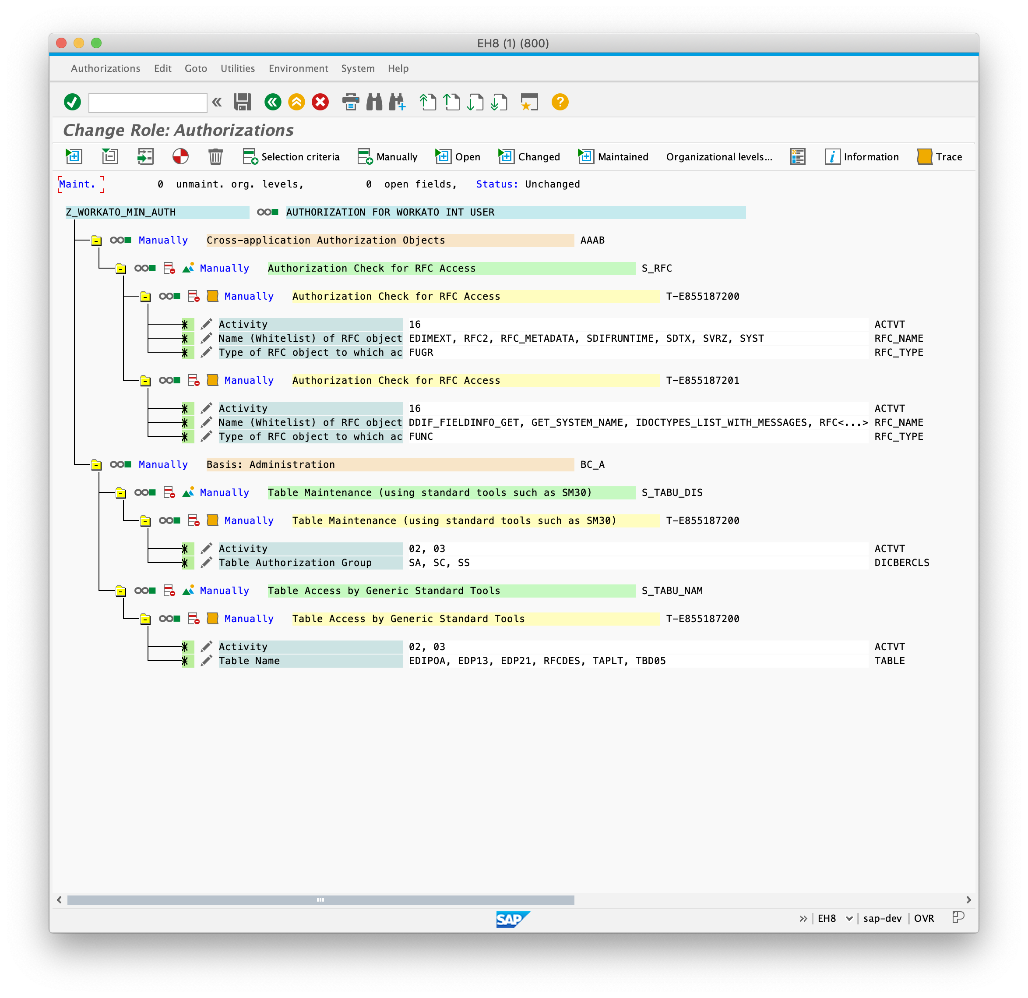The image size is (1028, 998).
Task: Click the green Enter checkmark icon
Action: click(72, 102)
